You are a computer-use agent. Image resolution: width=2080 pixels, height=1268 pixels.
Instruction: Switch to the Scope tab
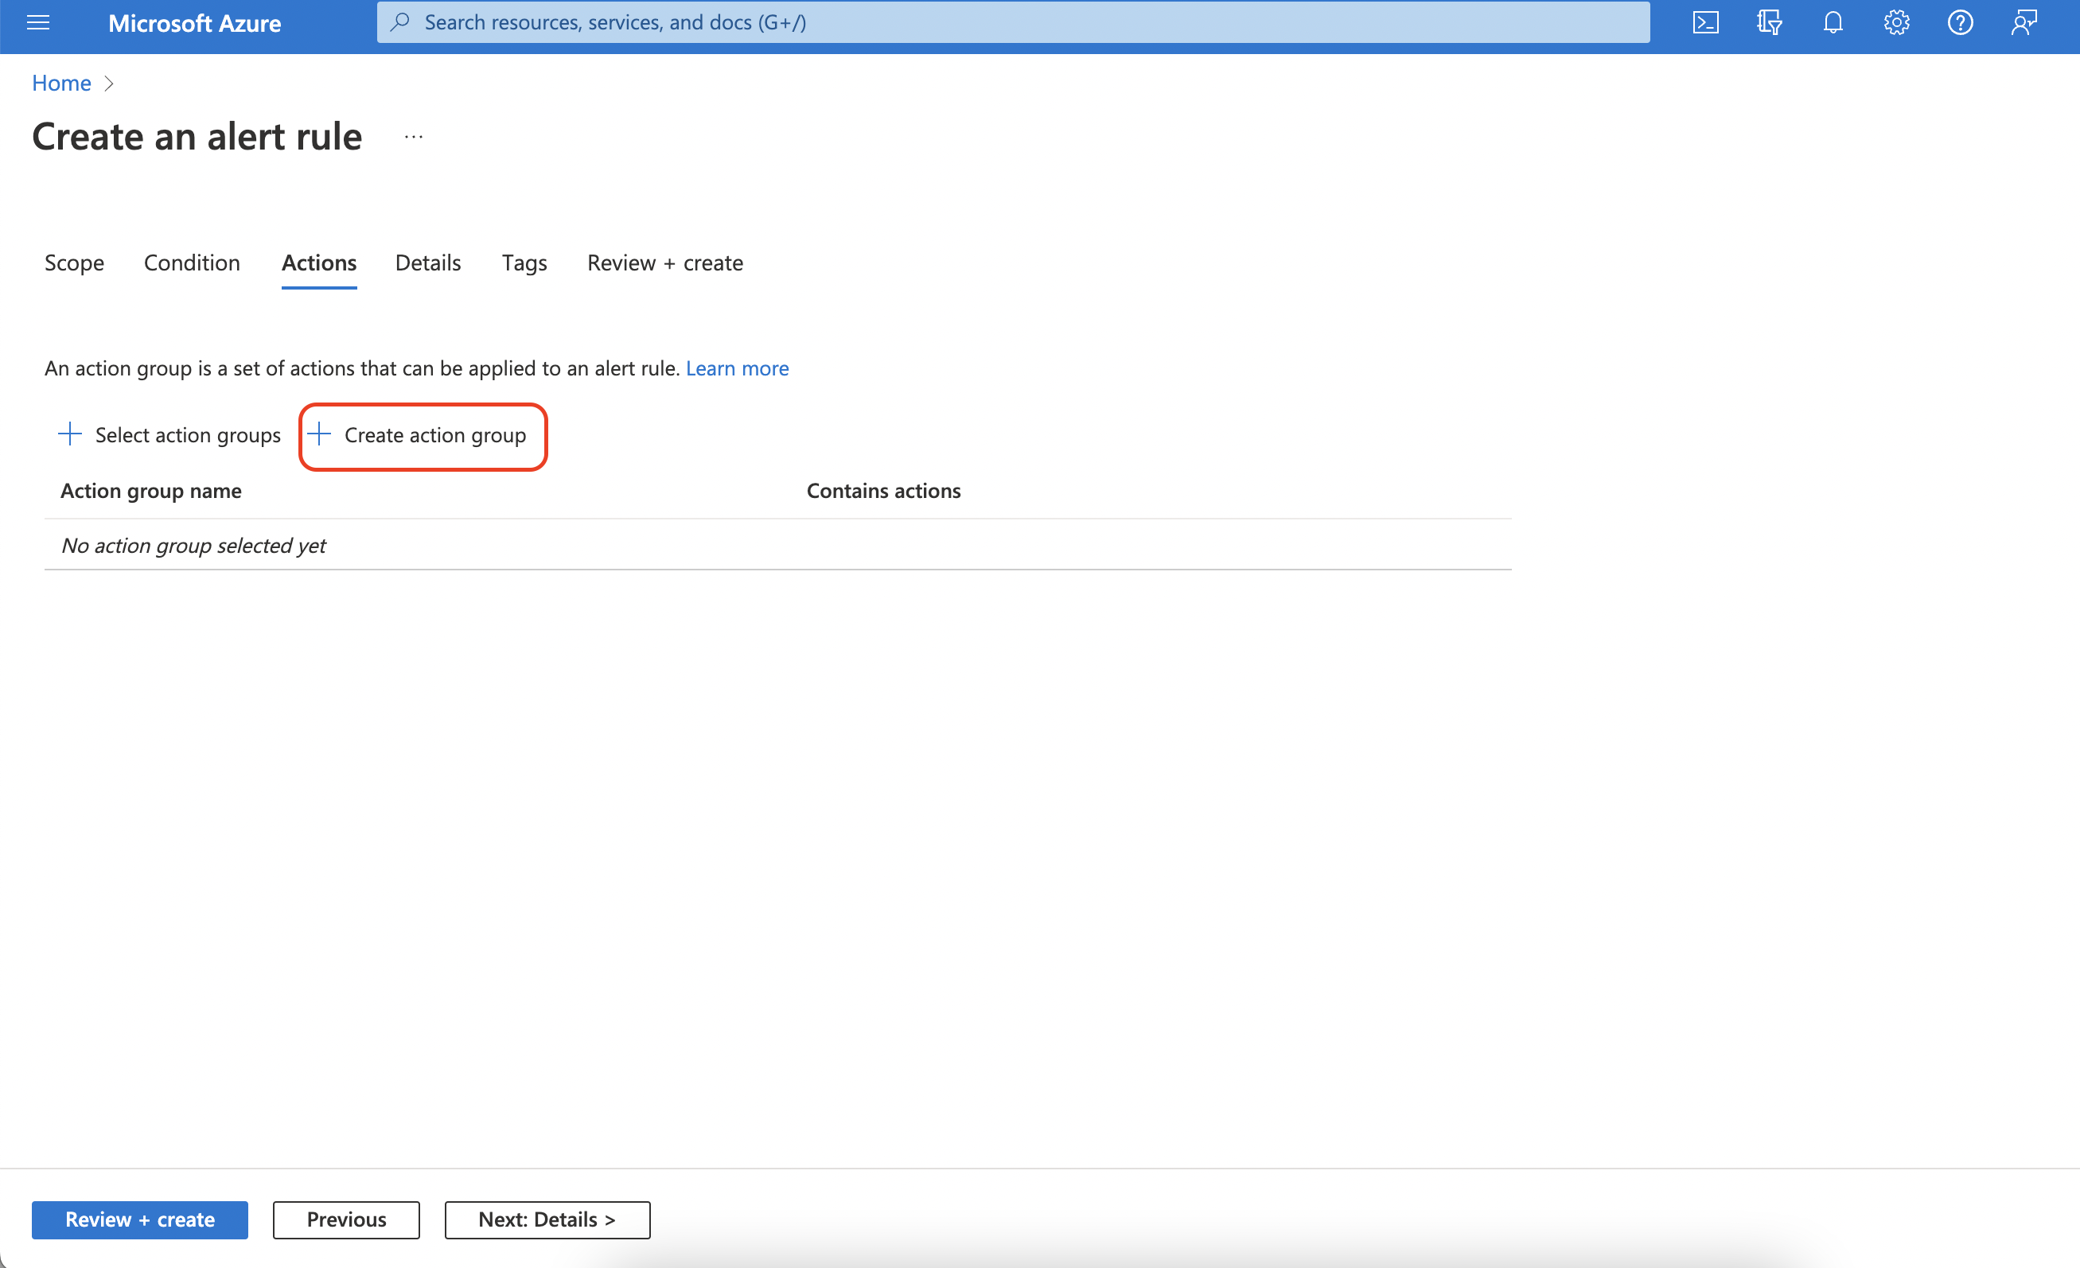(x=74, y=263)
